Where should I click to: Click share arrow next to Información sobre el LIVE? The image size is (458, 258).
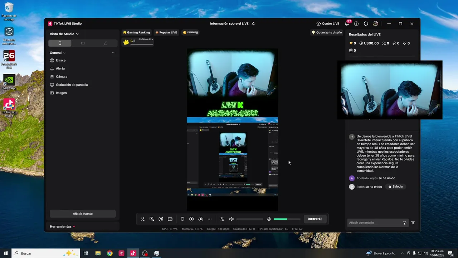click(x=253, y=24)
